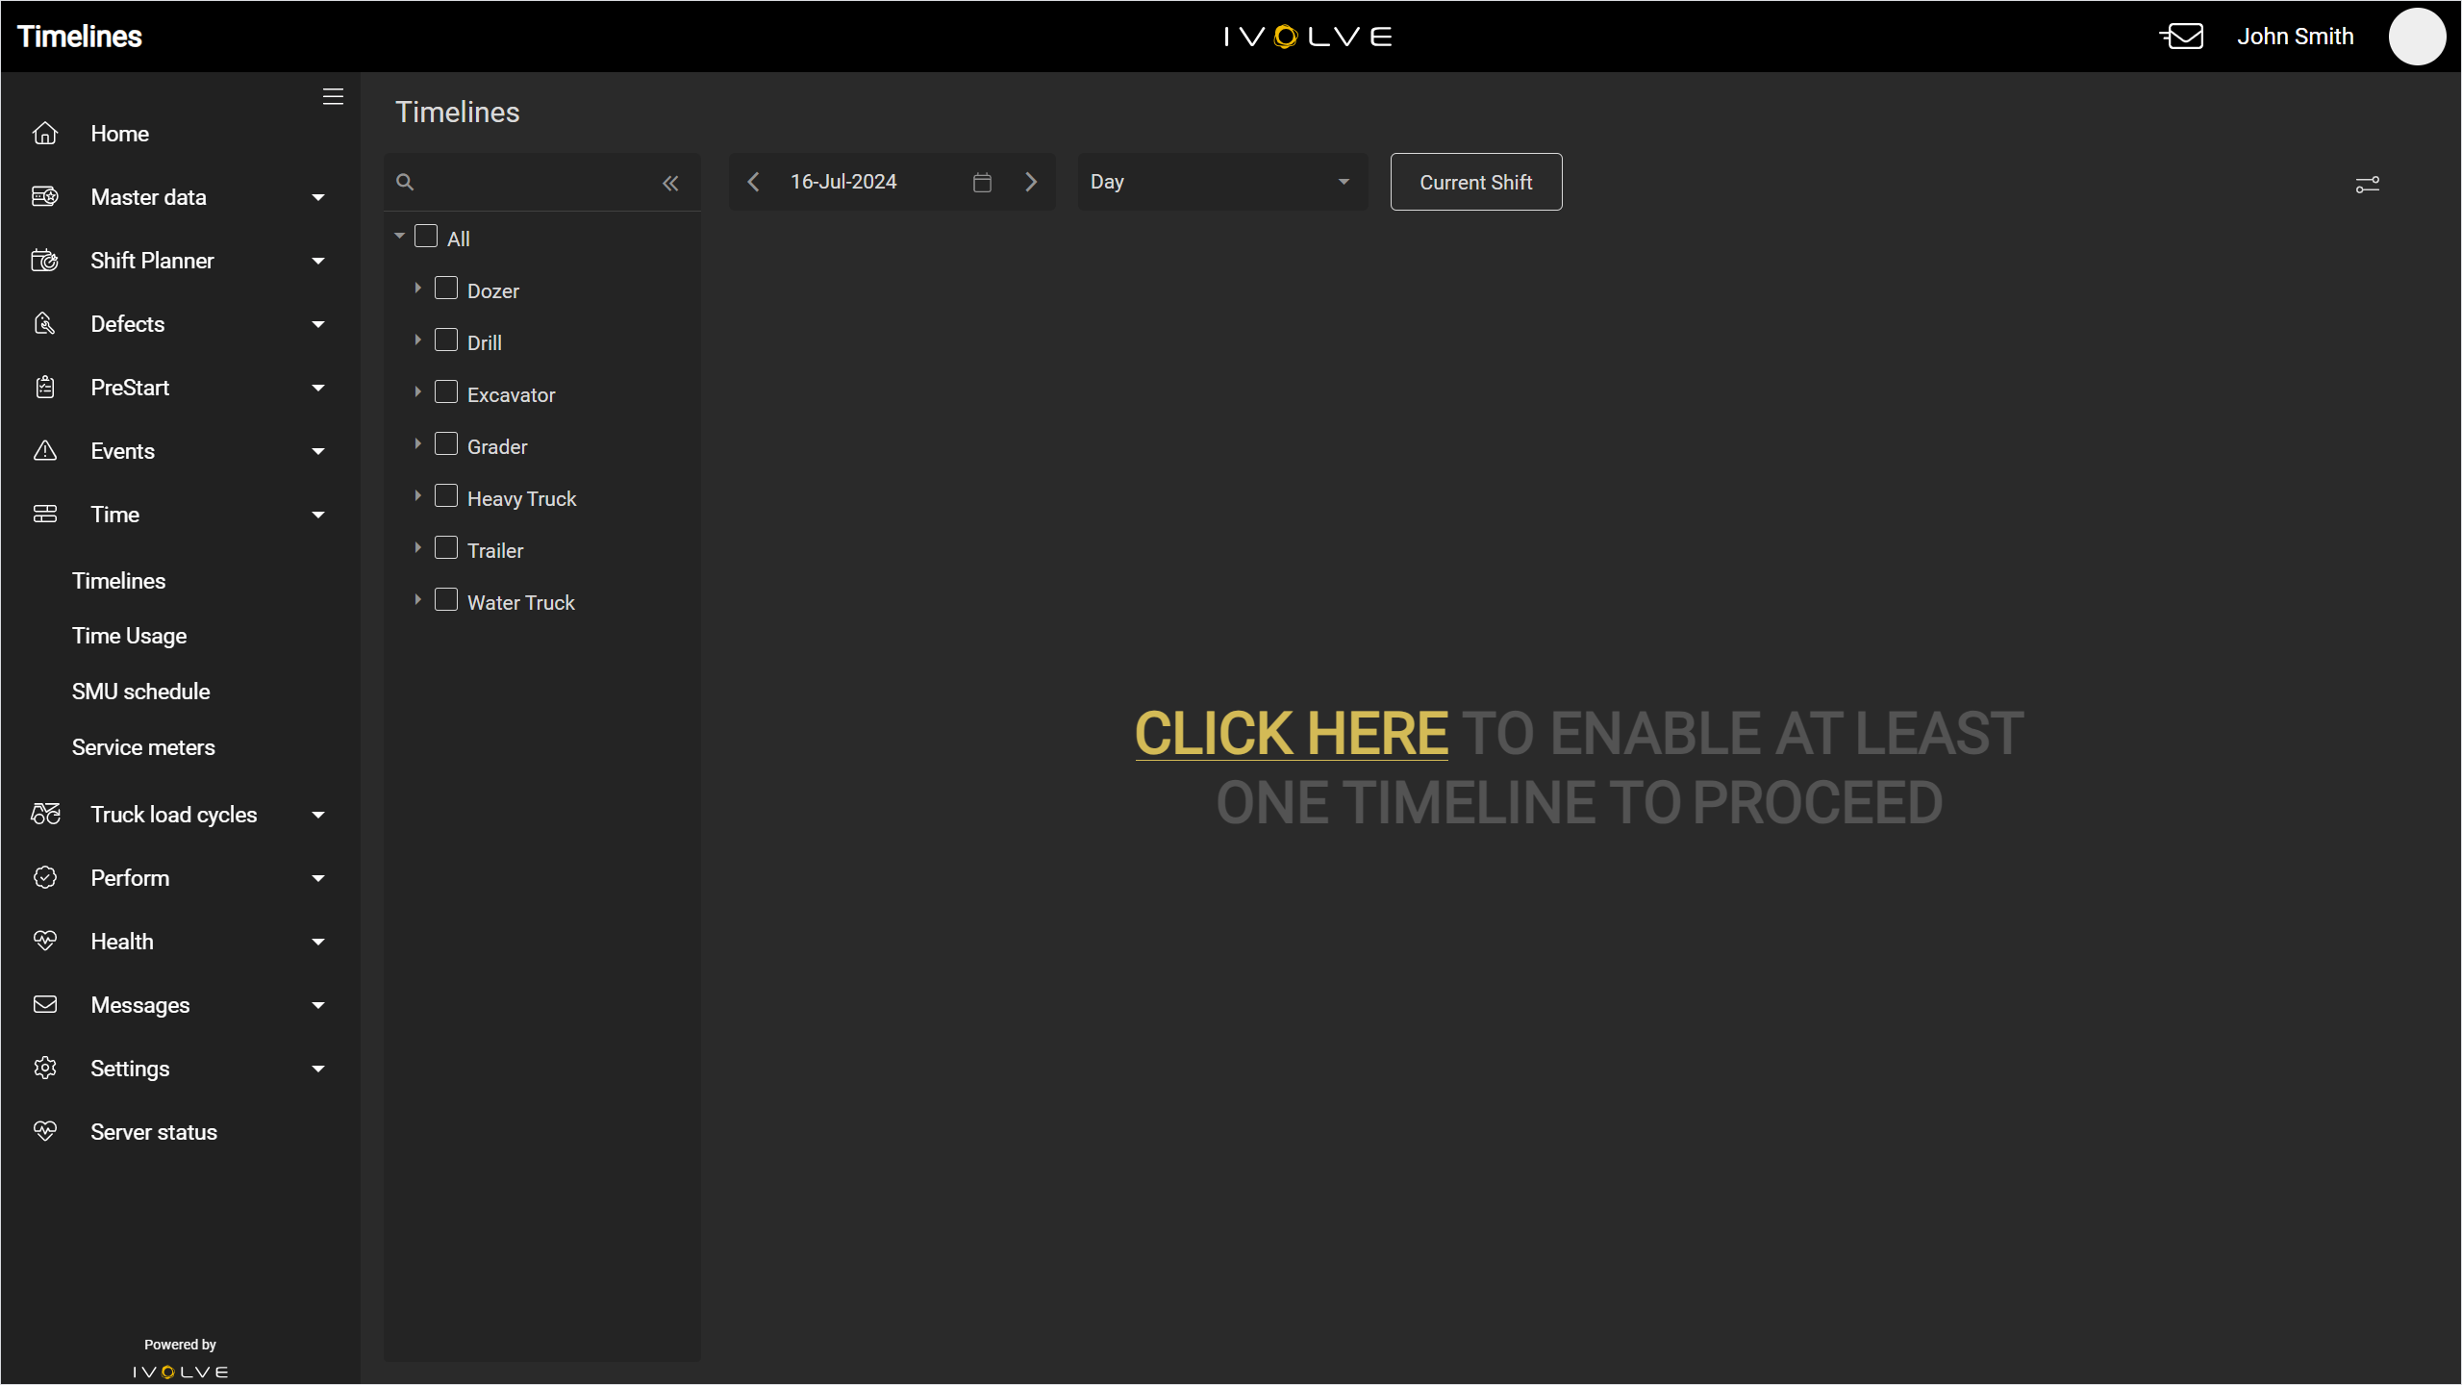Collapse asset panel with double chevron

tap(670, 183)
